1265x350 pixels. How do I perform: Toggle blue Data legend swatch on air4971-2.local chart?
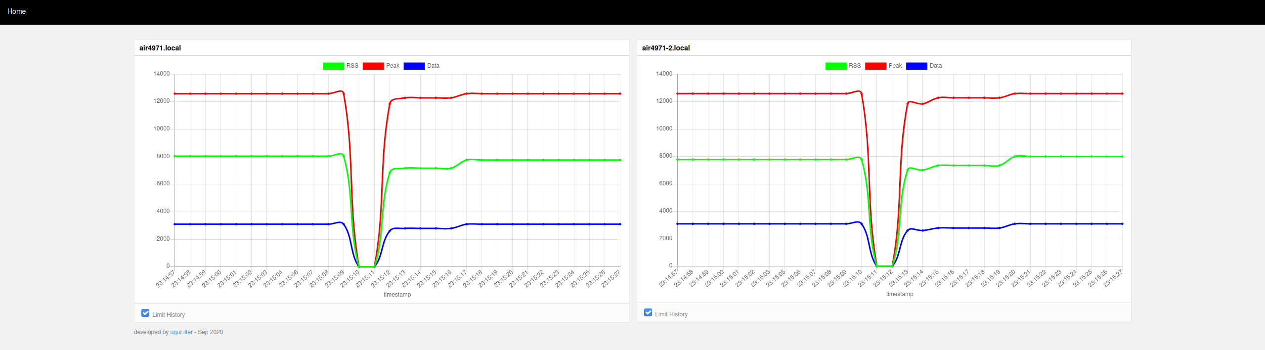pos(916,66)
